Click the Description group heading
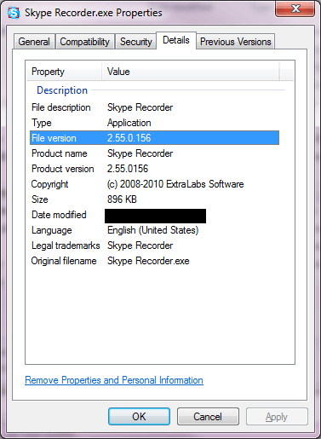Image resolution: width=321 pixels, height=439 pixels. (x=62, y=90)
